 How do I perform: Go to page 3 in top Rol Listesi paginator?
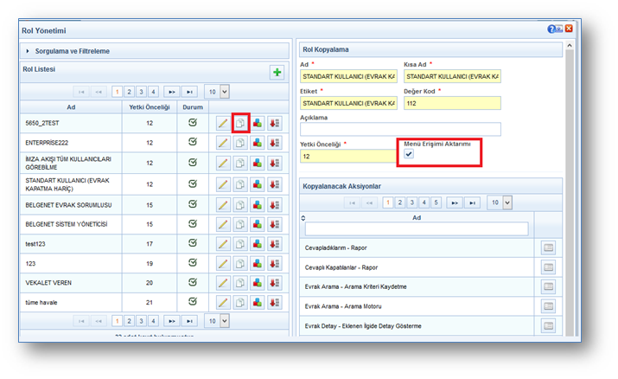point(140,91)
